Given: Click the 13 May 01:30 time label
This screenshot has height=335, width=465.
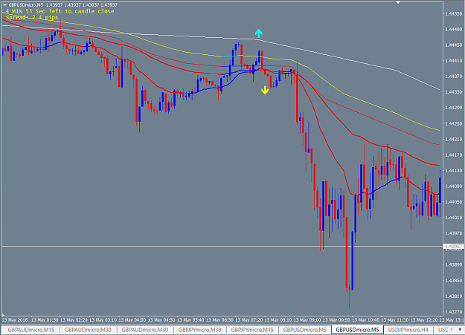Looking at the screenshot, I should click(45, 320).
